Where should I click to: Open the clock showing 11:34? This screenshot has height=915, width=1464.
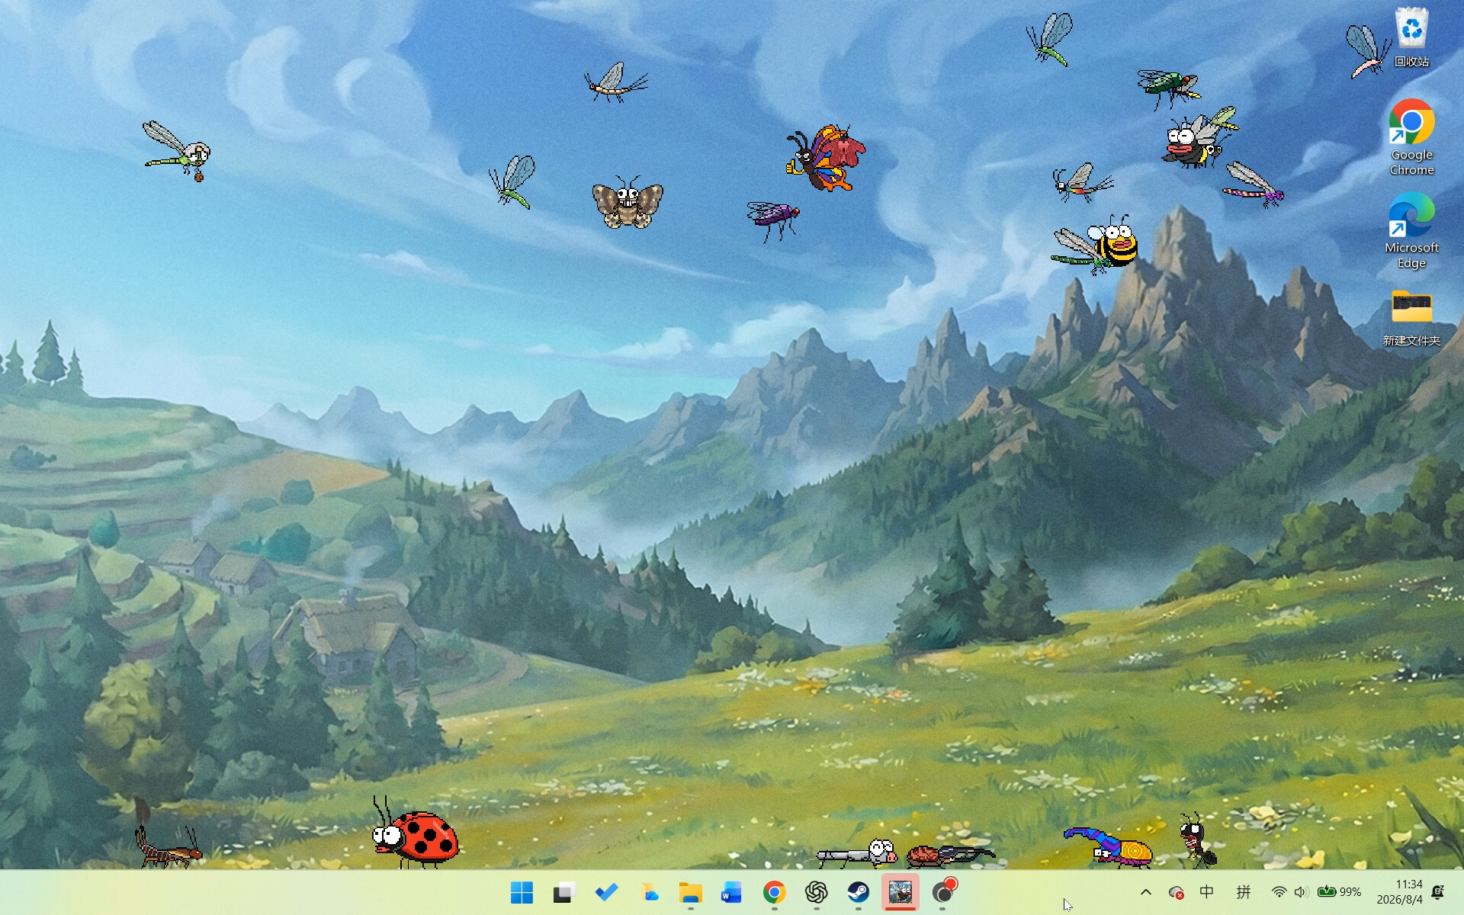pyautogui.click(x=1400, y=892)
